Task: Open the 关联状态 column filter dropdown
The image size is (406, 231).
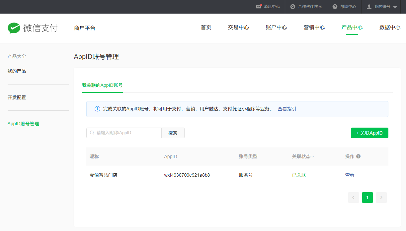Action: click(313, 157)
